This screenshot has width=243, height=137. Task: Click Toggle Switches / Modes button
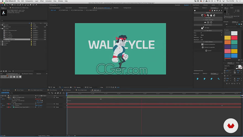[44, 136]
